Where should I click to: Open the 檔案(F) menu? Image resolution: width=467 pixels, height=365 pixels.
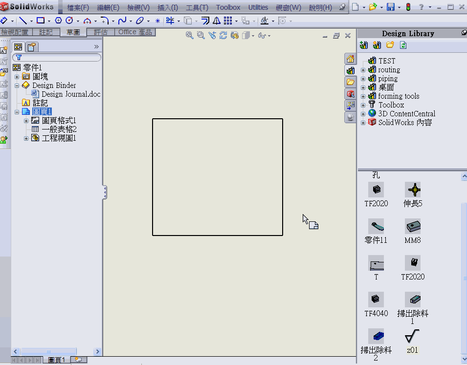(78, 7)
